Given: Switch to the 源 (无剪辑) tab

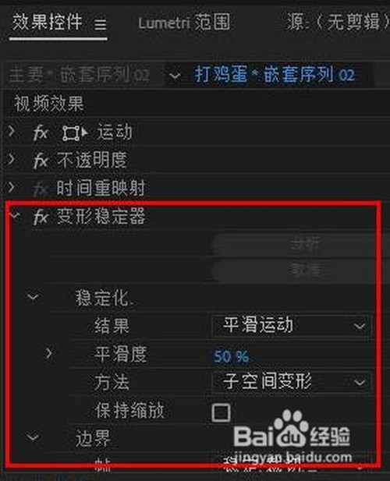Looking at the screenshot, I should pos(339,22).
